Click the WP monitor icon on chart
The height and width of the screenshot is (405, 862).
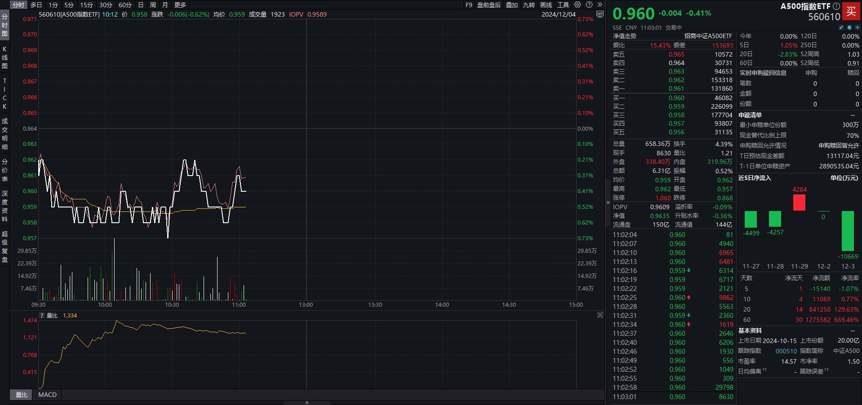[600, 14]
